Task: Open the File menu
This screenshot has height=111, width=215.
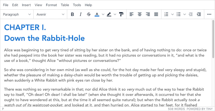Action: pos(6,5)
